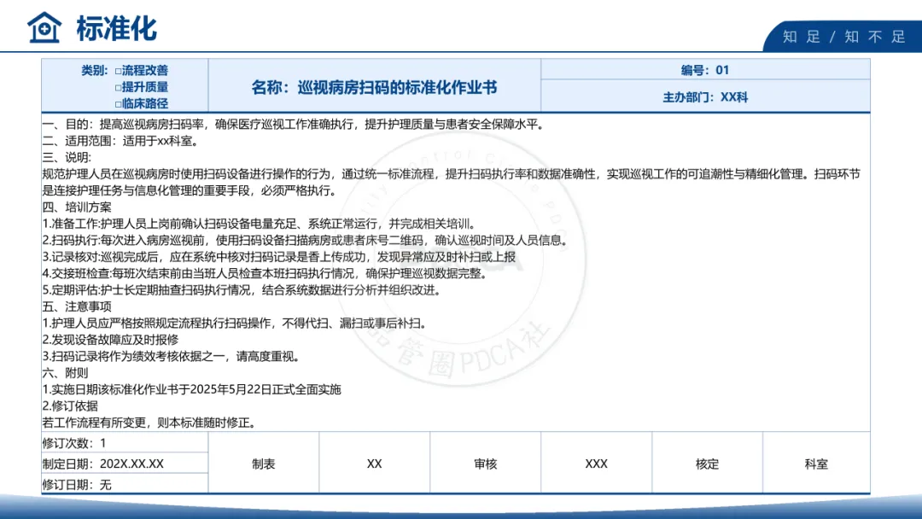
Task: Click the hospital house logo icon
Action: tap(44, 27)
